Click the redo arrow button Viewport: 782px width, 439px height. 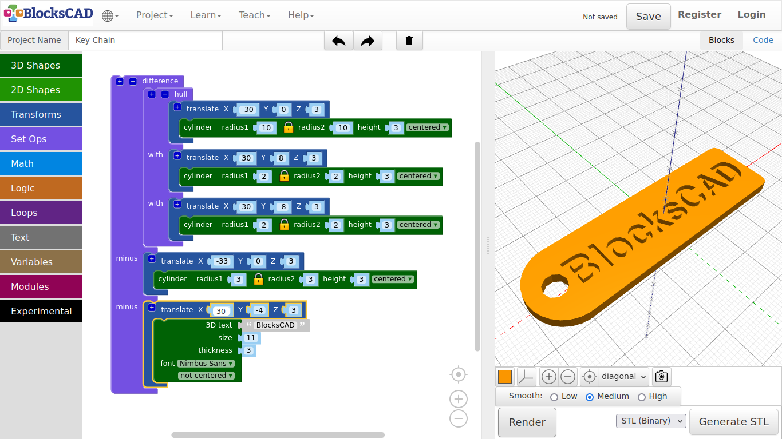(x=368, y=41)
